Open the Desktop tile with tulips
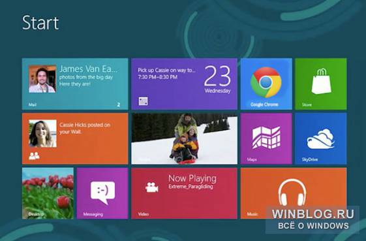The image size is (366, 241). click(x=48, y=193)
